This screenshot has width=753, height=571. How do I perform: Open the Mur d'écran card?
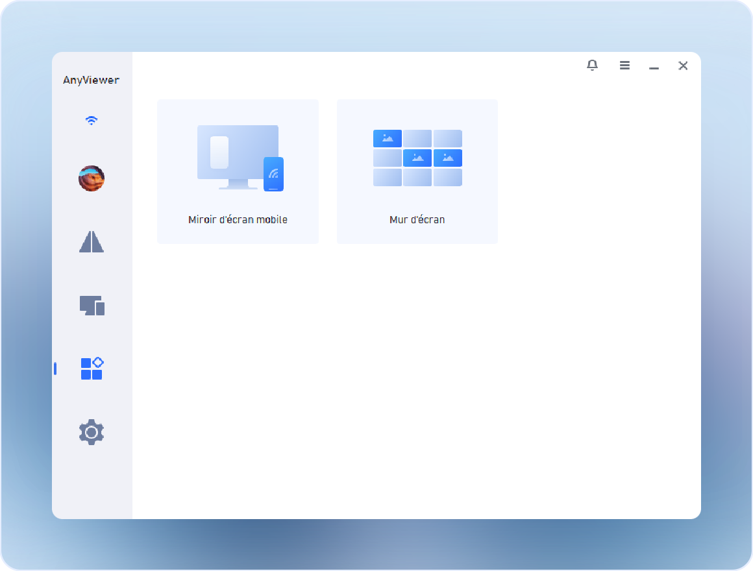point(417,172)
